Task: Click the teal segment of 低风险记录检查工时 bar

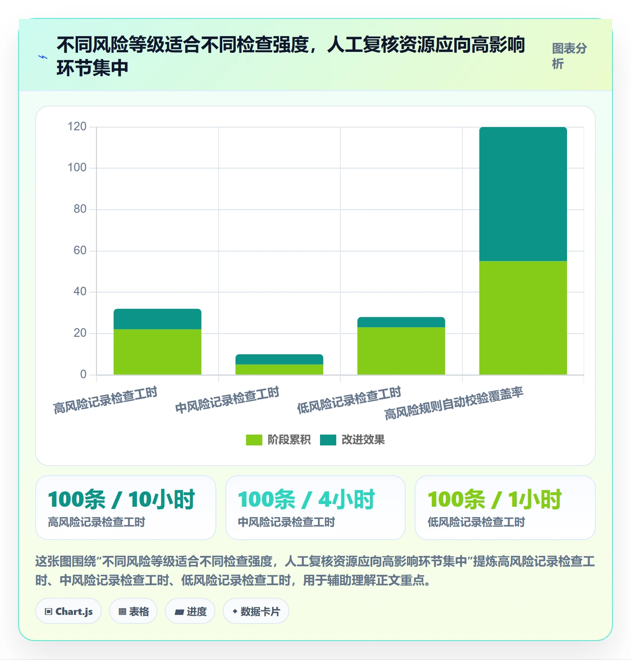Action: (401, 322)
